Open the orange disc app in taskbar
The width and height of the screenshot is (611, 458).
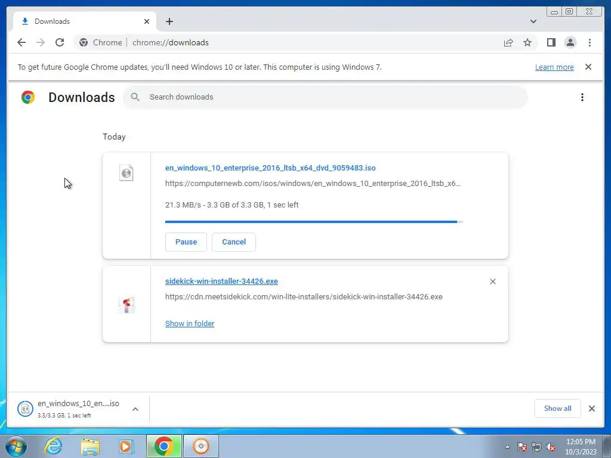(201, 446)
